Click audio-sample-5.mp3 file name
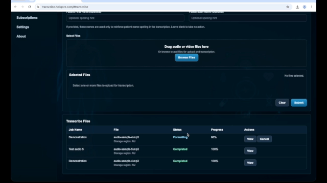 (x=126, y=149)
